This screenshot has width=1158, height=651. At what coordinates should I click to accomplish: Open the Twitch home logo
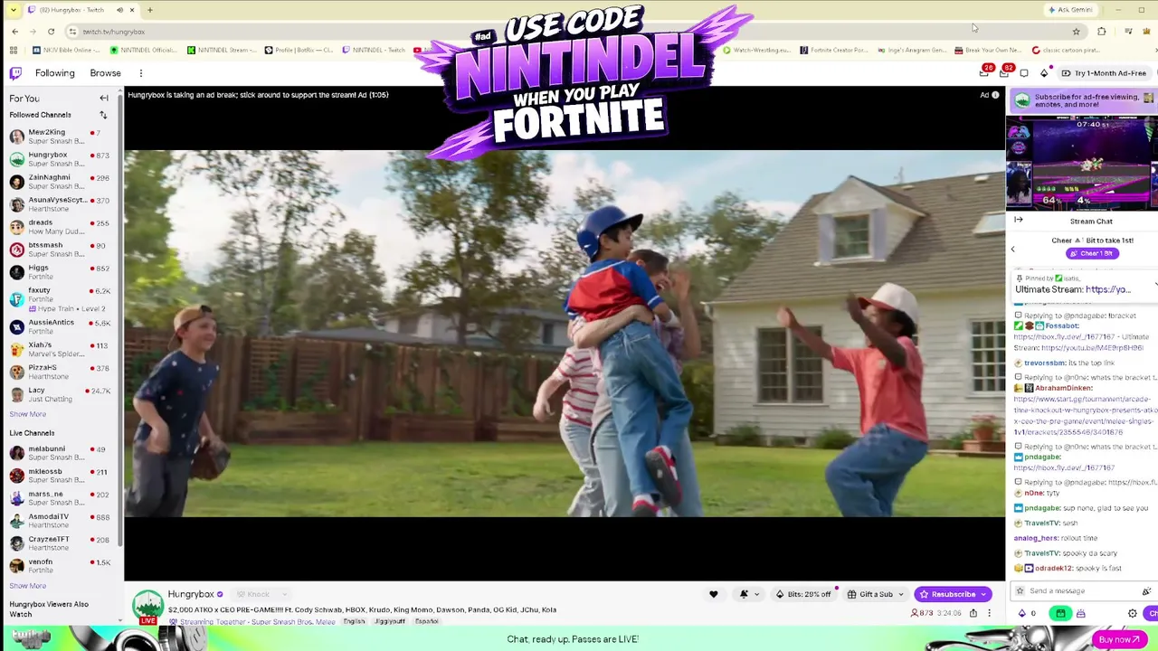[x=15, y=73]
